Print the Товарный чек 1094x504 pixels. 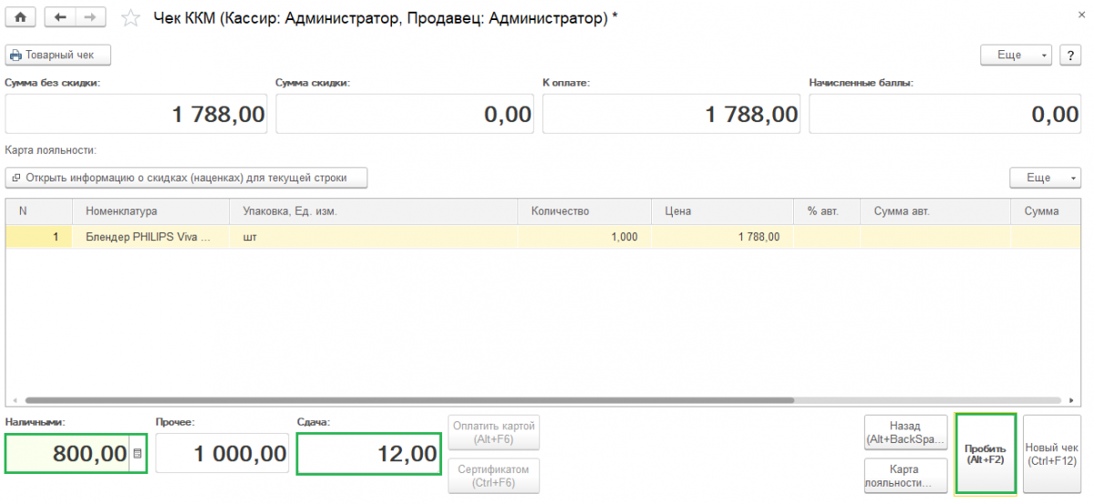tap(58, 56)
